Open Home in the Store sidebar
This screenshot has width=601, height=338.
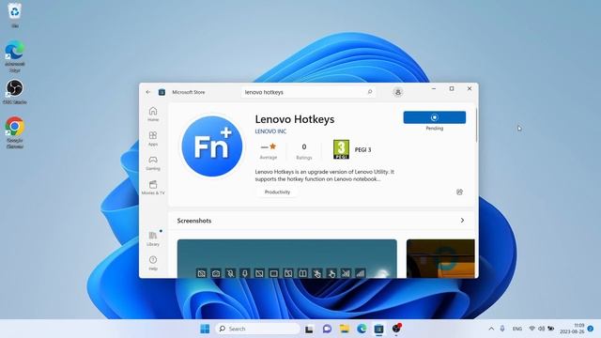coord(153,115)
